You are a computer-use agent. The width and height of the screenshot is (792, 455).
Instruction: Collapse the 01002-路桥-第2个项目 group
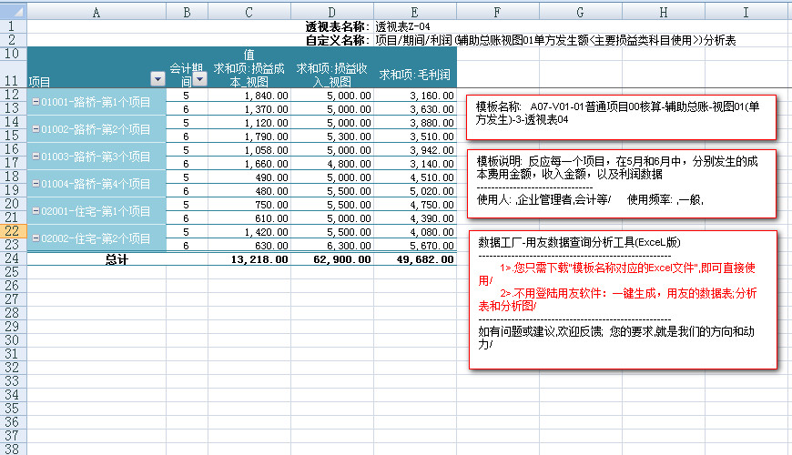click(36, 129)
